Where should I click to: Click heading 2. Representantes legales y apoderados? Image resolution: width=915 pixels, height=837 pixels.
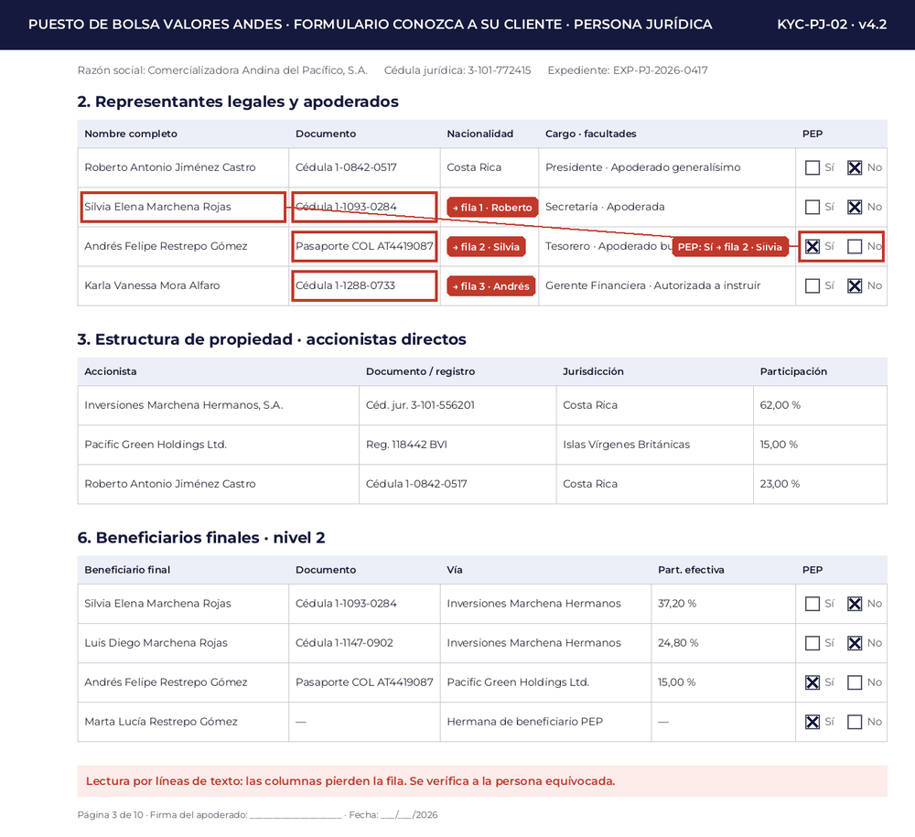(x=238, y=102)
